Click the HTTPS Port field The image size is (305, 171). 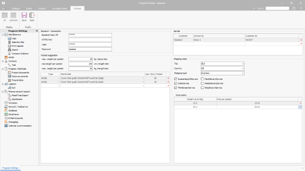click(90, 40)
